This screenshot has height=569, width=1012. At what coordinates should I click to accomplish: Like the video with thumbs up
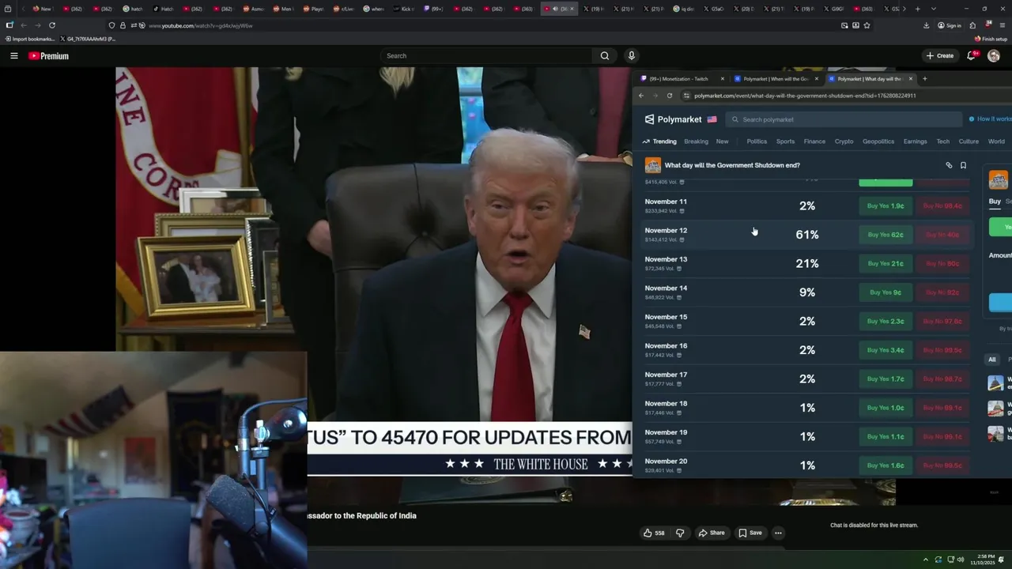[654, 533]
